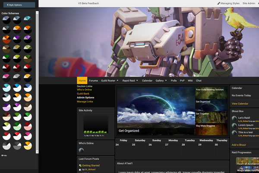This screenshot has width=259, height=173.
Task: Click the member avatar under Who's Online
Action: 81,150
